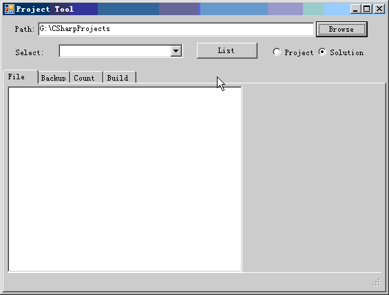Minimize the Project Tool window
Viewport: 389px width, 295px height.
(x=355, y=9)
